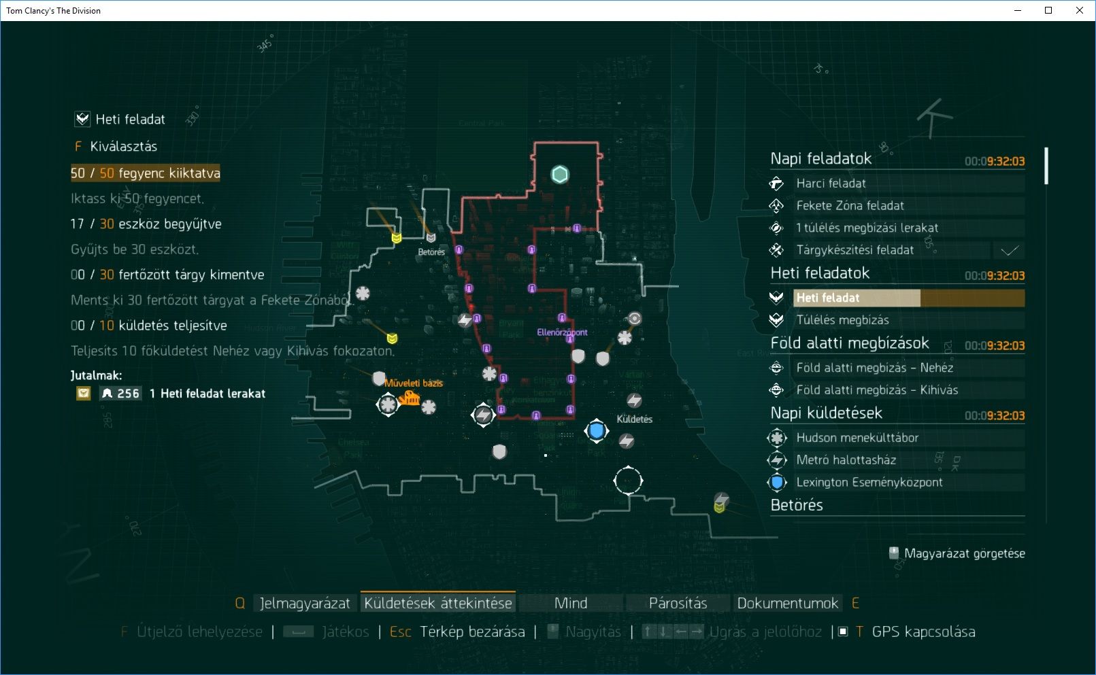This screenshot has height=675, width=1096.
Task: Maximize the Tom Clancy's The Division window
Action: point(1048,10)
